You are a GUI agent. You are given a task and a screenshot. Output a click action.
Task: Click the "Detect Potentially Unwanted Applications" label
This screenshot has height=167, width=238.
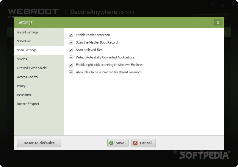tap(105, 57)
